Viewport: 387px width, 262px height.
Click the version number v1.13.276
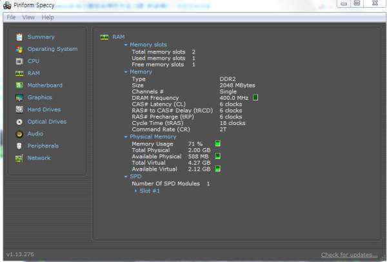(x=20, y=254)
